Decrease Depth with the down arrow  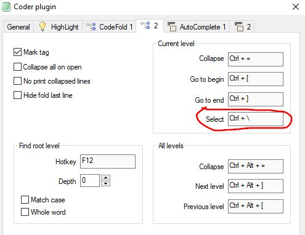point(105,183)
